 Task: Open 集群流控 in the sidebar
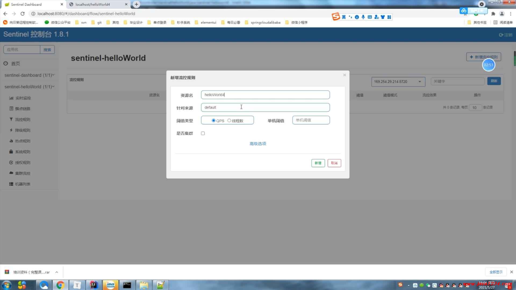(x=20, y=173)
